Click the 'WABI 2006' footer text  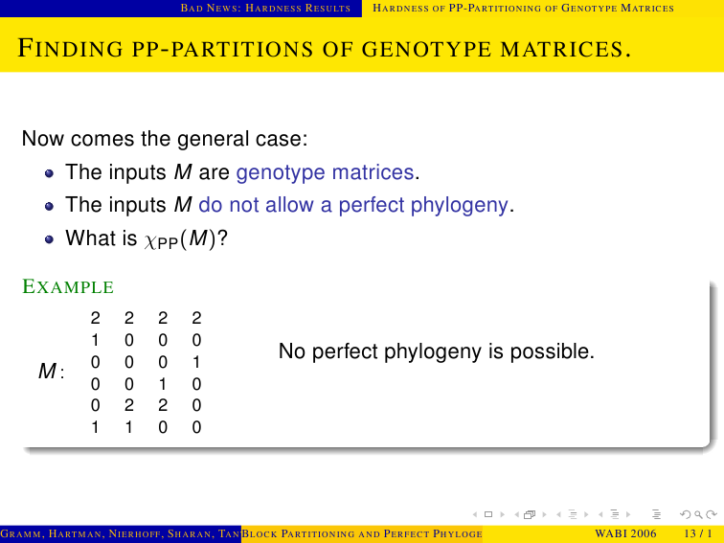(625, 533)
